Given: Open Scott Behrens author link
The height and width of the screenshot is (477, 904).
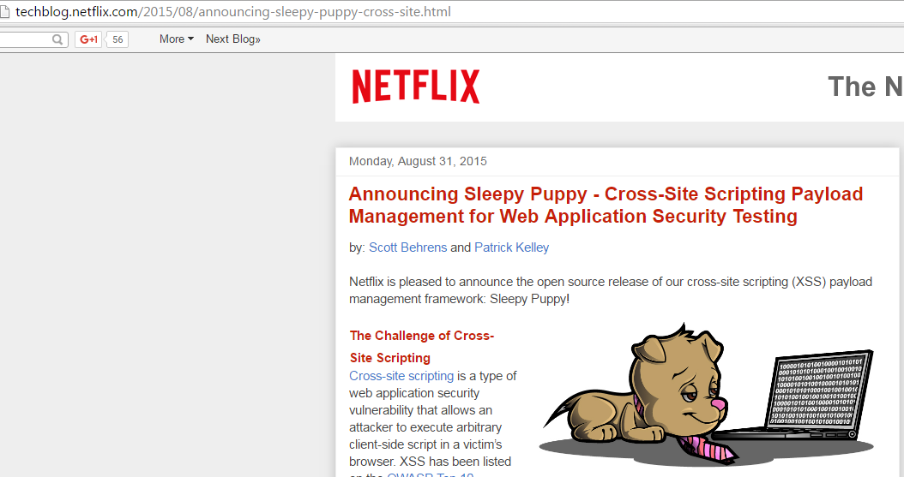Looking at the screenshot, I should (x=407, y=247).
